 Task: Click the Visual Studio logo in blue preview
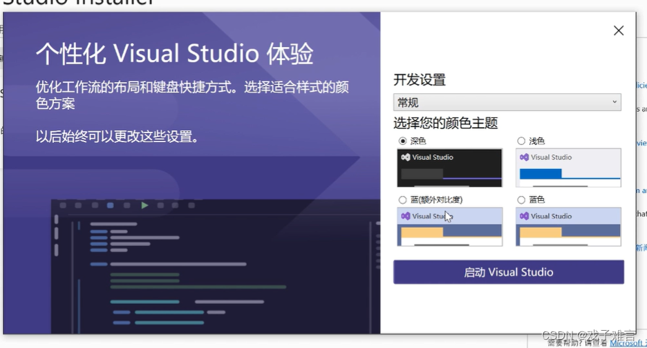tap(524, 216)
